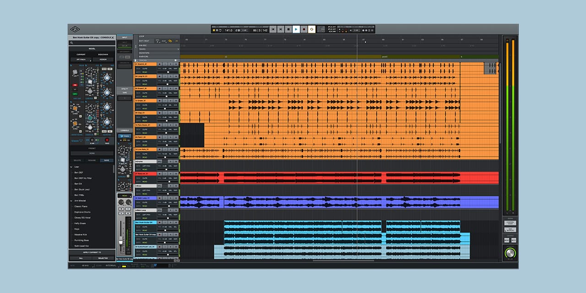Click the Forward transport button
Viewport: 586px width, 293px height.
click(281, 29)
